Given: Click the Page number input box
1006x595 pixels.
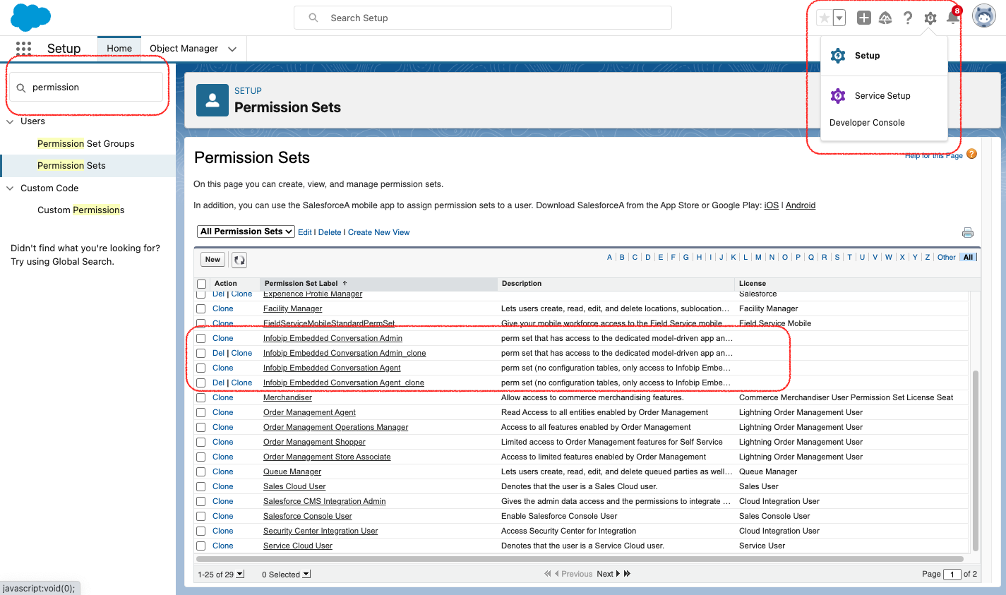Looking at the screenshot, I should 952,574.
